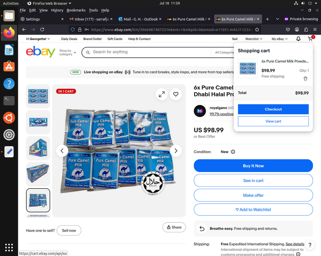Open Files from Ubuntu dock
Image resolution: width=321 pixels, height=256 pixels.
[9, 16]
